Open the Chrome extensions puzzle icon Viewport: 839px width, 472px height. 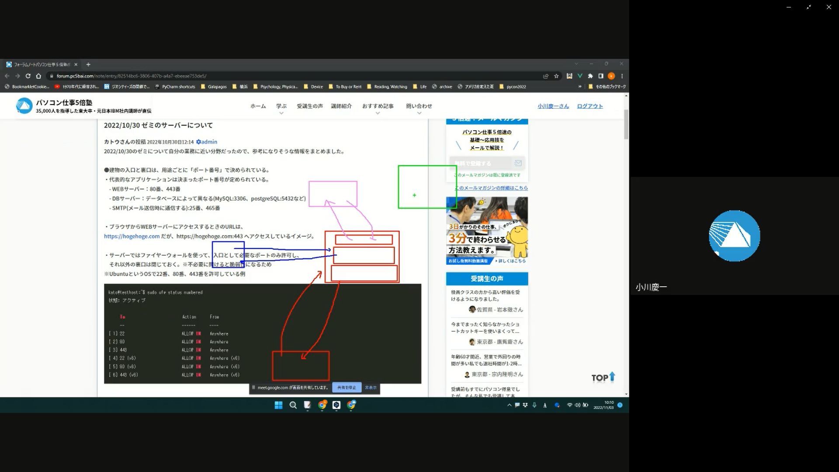590,76
